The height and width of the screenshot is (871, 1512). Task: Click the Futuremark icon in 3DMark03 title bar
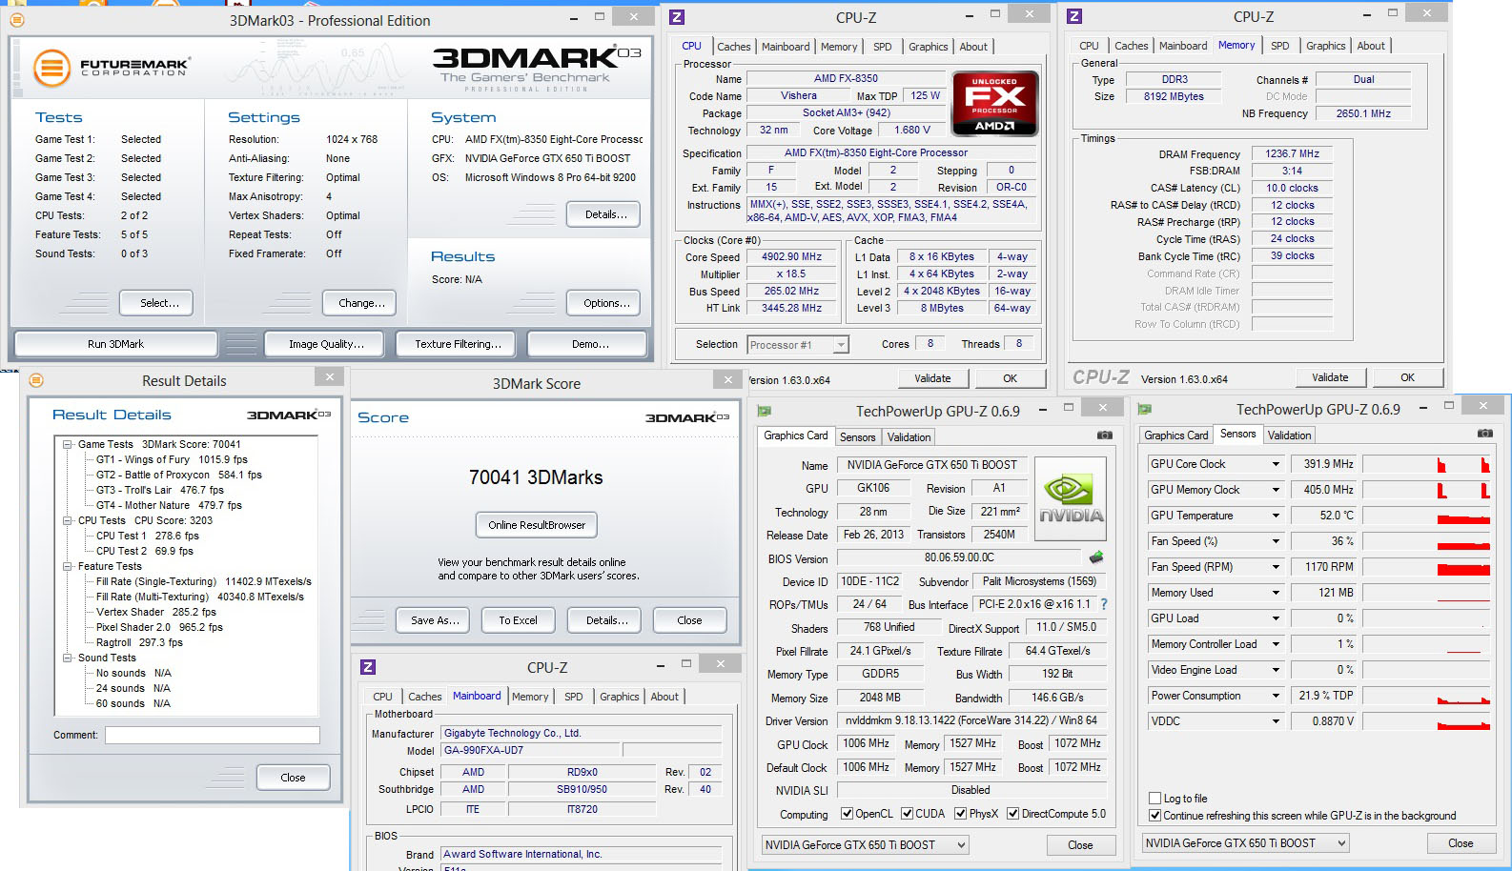click(16, 19)
